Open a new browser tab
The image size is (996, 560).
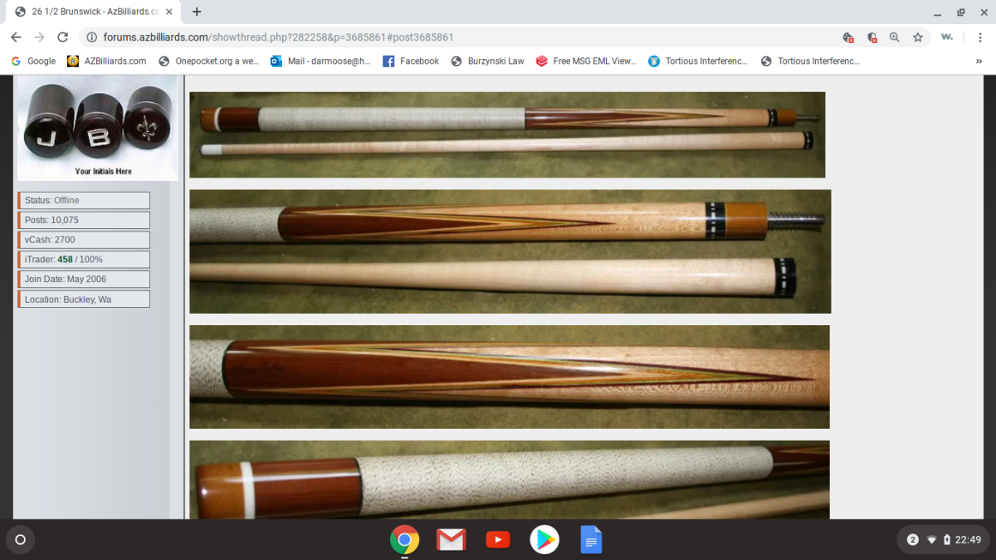point(197,12)
